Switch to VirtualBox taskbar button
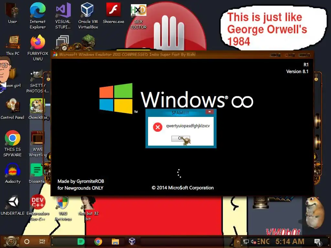Viewport: 331px width, 248px height. coord(132,241)
